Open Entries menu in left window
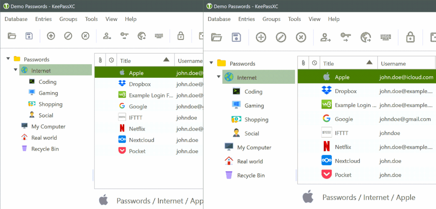Image resolution: width=436 pixels, height=209 pixels. pos(43,19)
